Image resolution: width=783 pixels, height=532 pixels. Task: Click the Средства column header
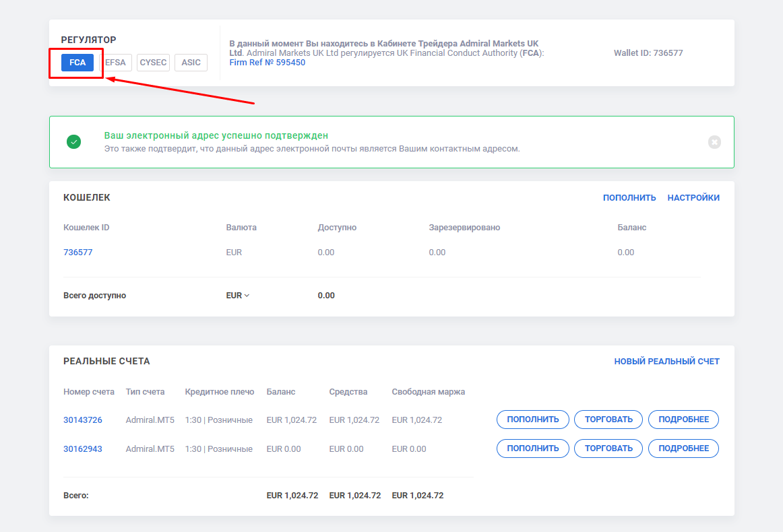tap(348, 392)
